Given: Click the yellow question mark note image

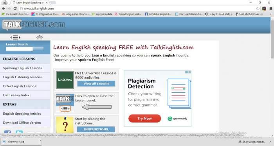Looking at the screenshot, I should pyautogui.click(x=65, y=125).
